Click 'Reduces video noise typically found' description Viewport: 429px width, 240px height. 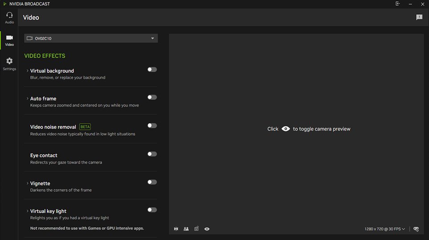point(82,134)
